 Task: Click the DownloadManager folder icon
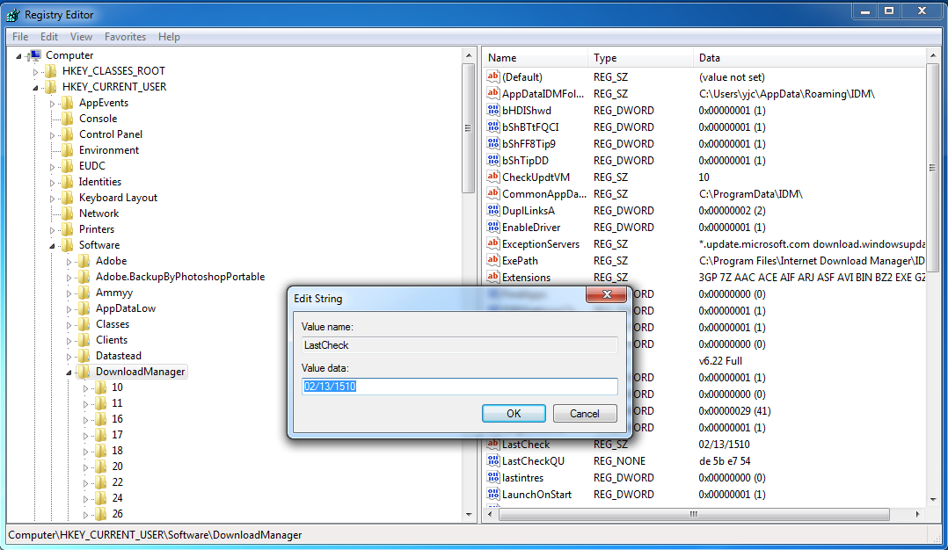coord(84,372)
